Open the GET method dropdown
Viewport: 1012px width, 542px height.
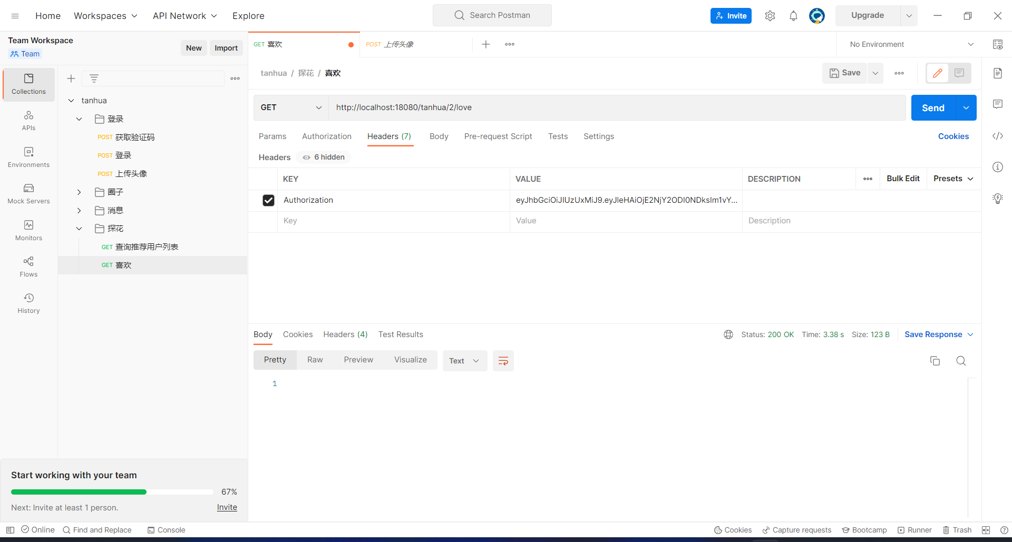click(x=291, y=107)
